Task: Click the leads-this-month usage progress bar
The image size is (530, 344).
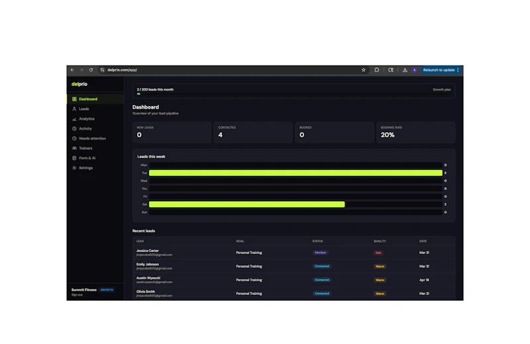Action: [x=293, y=94]
